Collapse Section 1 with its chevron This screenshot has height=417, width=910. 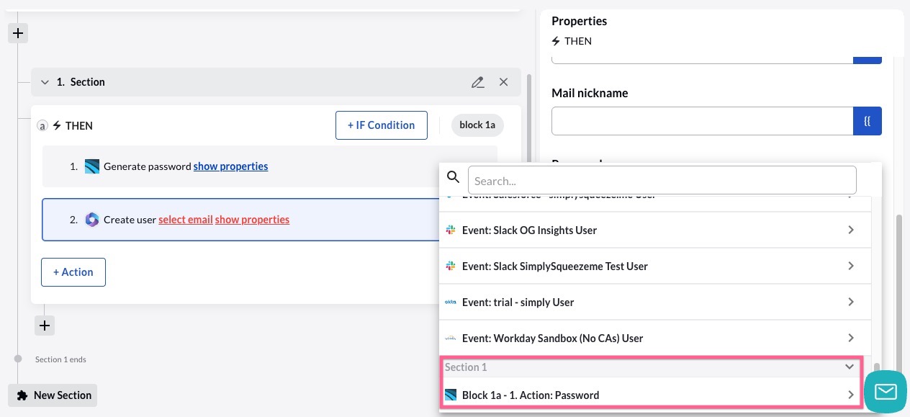coord(45,82)
